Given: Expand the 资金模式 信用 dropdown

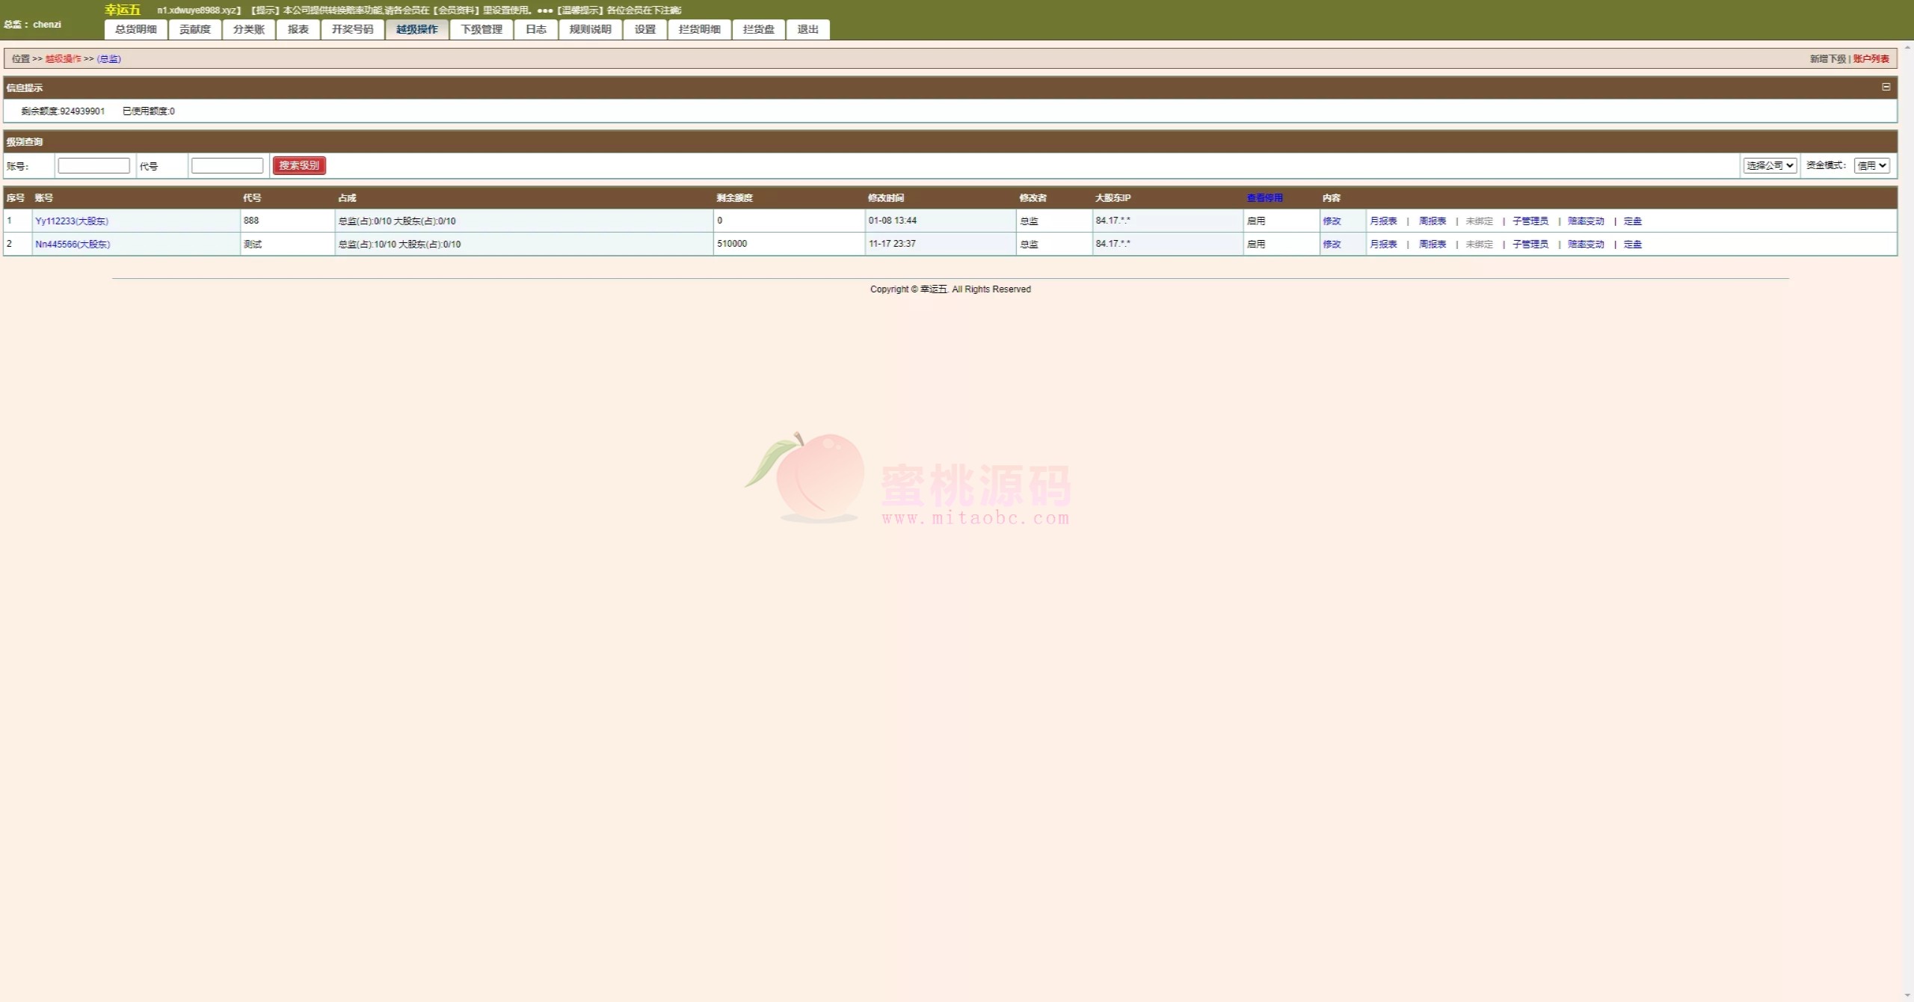Looking at the screenshot, I should point(1872,165).
